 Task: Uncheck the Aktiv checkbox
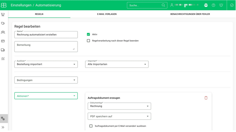point(88,34)
